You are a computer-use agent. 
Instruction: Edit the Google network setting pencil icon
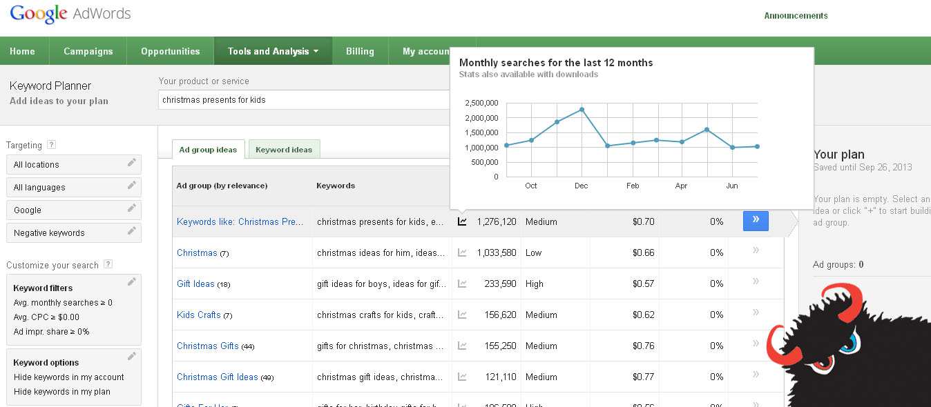pyautogui.click(x=132, y=208)
